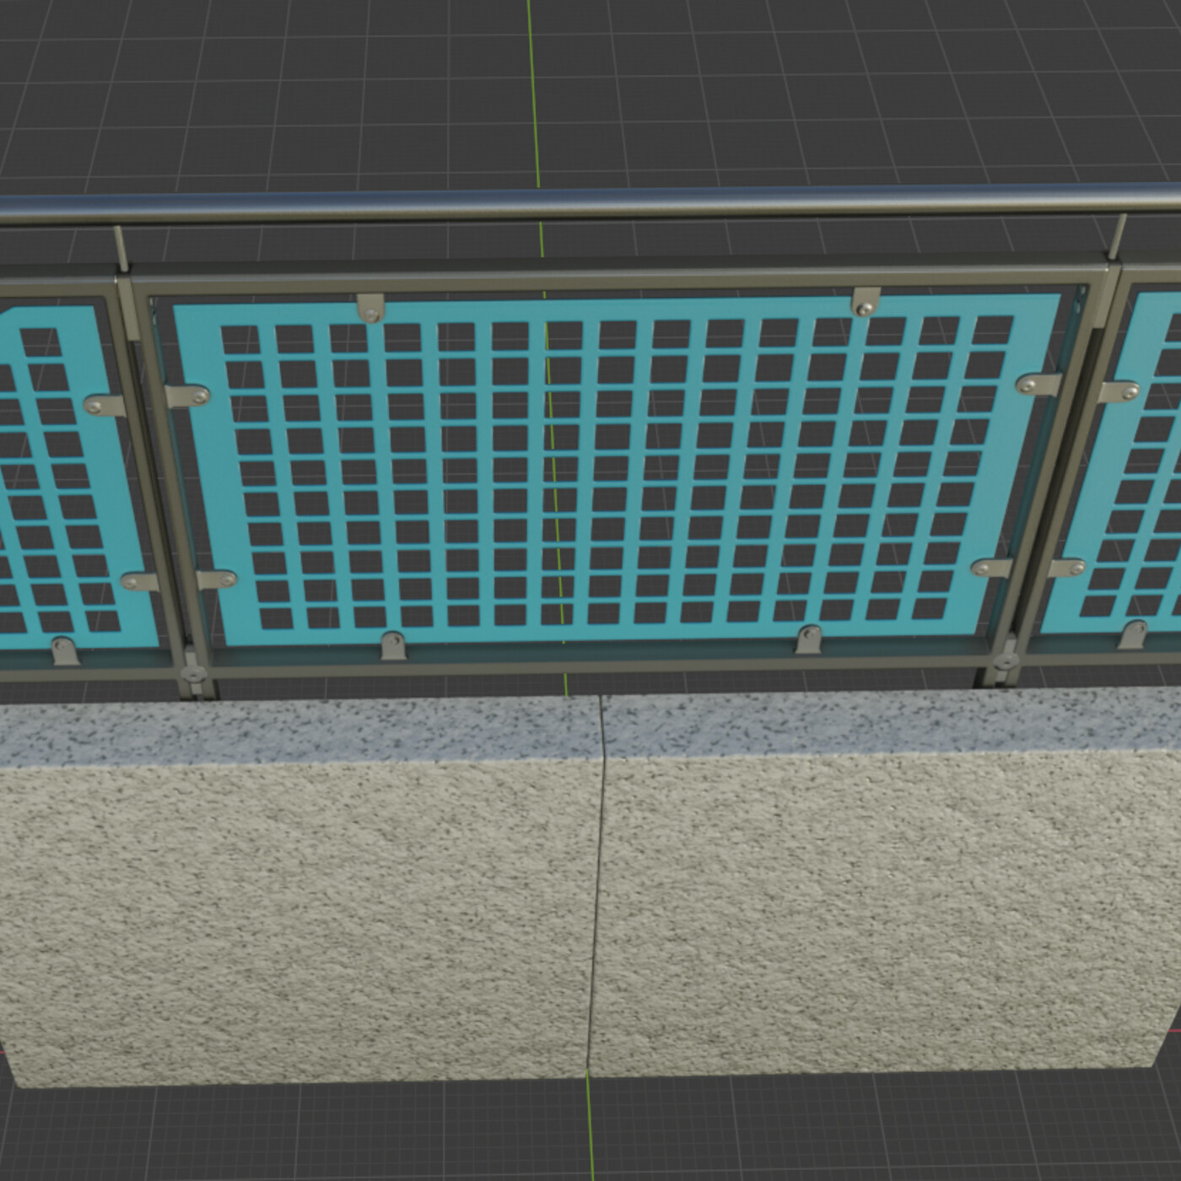This screenshot has width=1181, height=1181.
Task: Select the top-left clamp on the center panel
Action: point(369,307)
